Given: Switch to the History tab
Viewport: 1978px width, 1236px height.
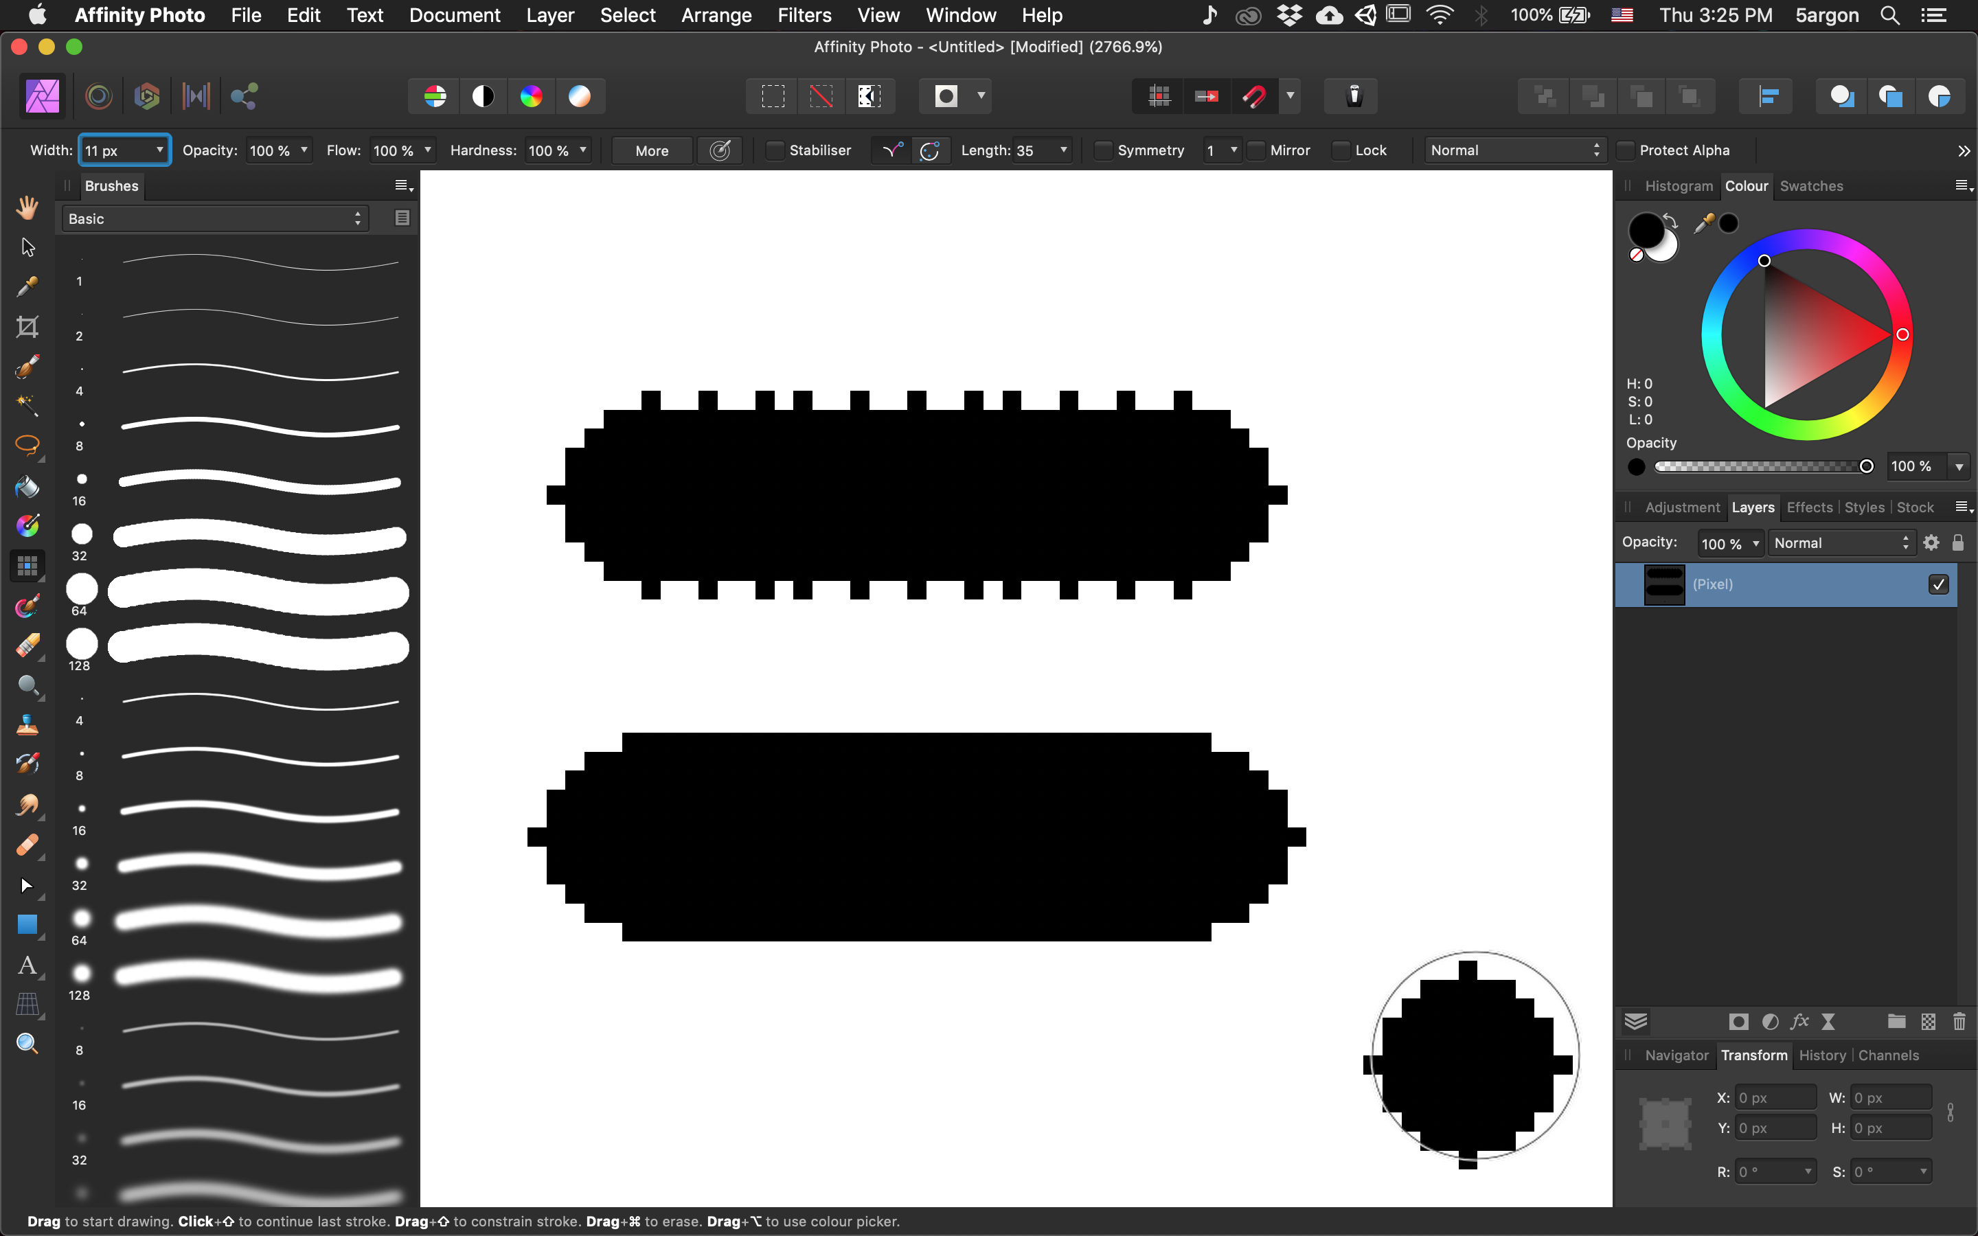Looking at the screenshot, I should coord(1822,1055).
